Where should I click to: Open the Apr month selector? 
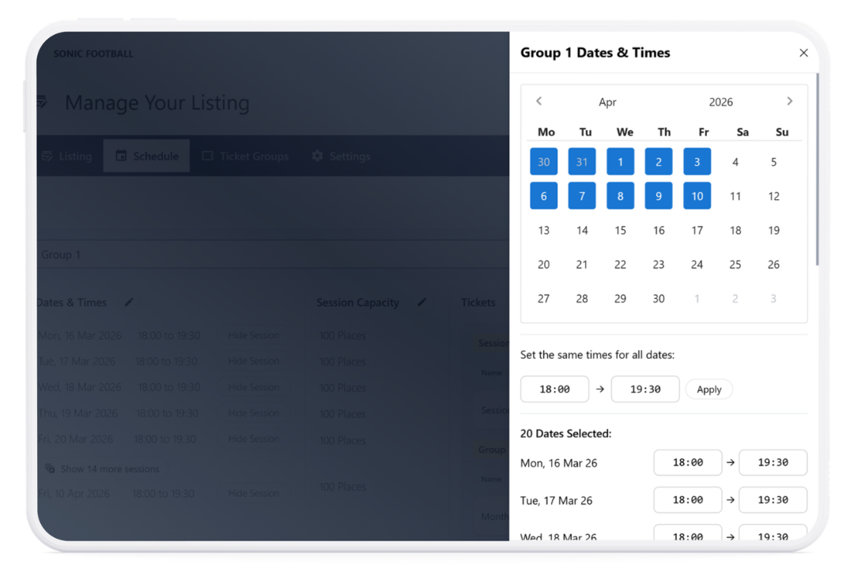coord(607,103)
